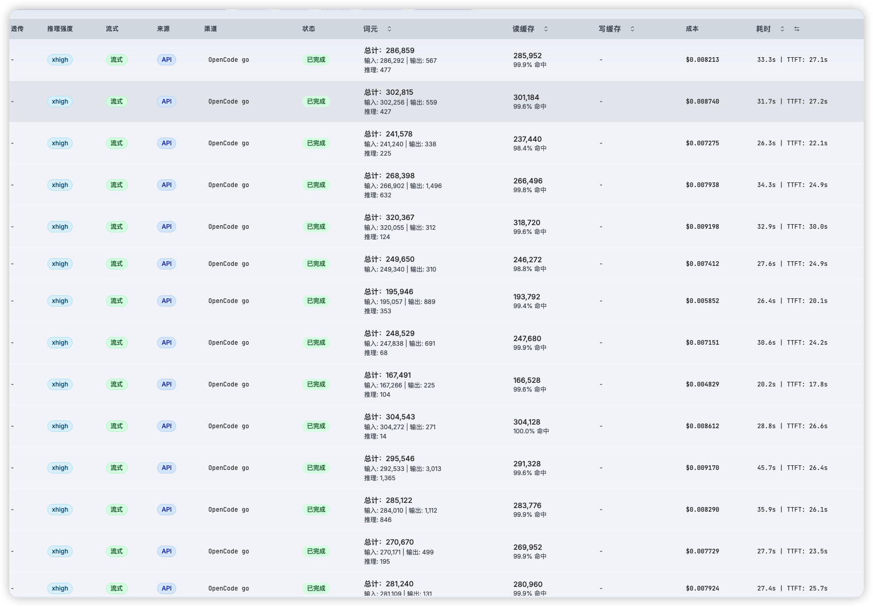Viewport: 873px width, 607px height.
Task: Click the 状态 column header
Action: [x=309, y=29]
